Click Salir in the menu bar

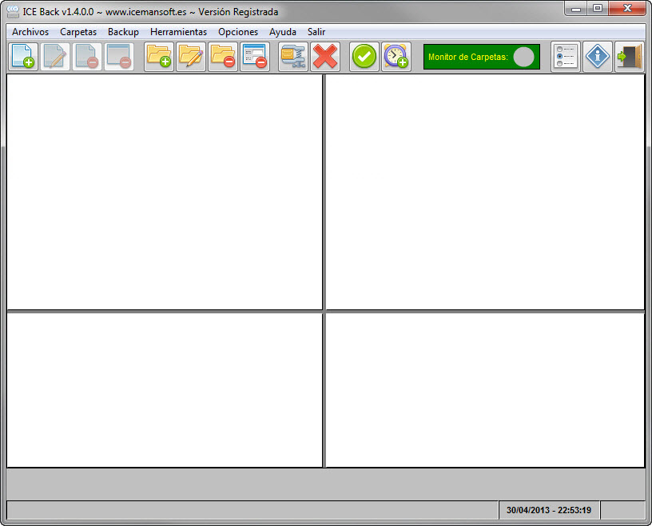316,32
